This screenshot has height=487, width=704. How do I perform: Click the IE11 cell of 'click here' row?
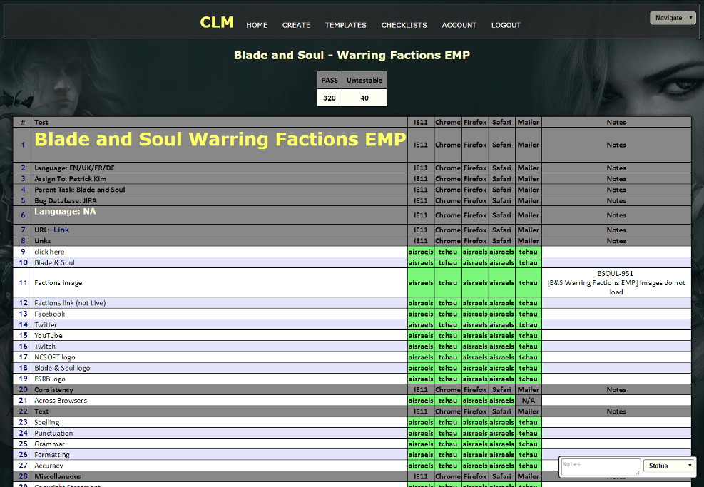(x=421, y=252)
